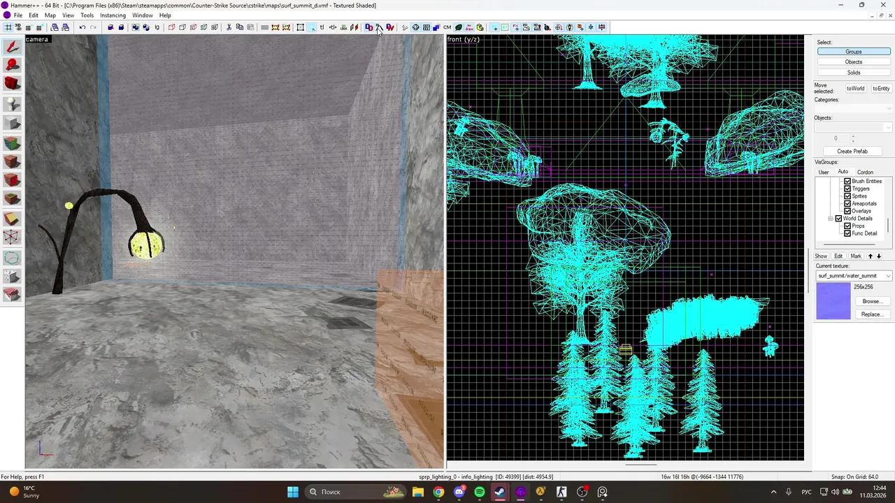Select the Camera tool in left palette

point(12,84)
